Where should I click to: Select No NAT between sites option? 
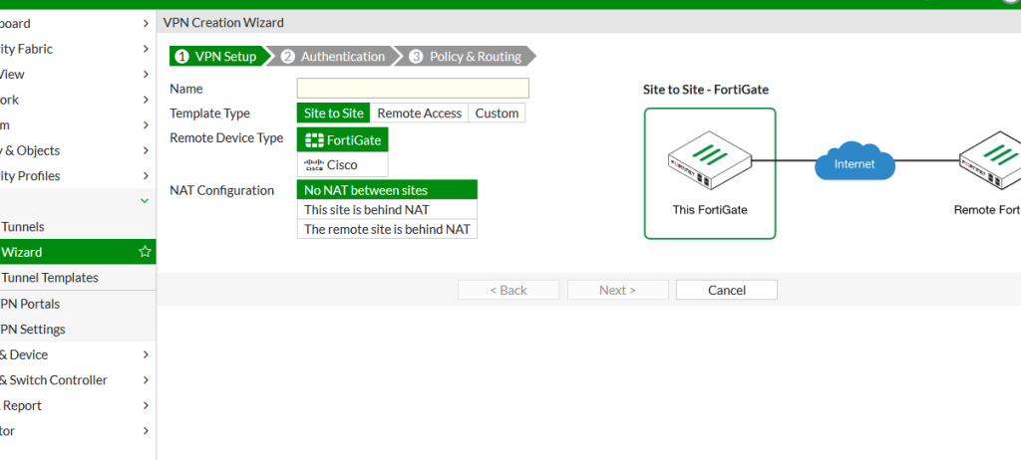[x=387, y=190]
